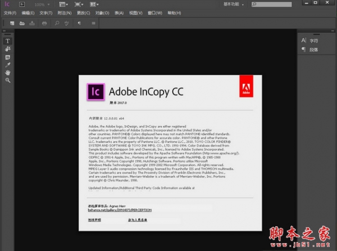Viewport: 337px width, 251px height.
Task: Click the find magnifier toolbar icon
Action: [x=57, y=23]
